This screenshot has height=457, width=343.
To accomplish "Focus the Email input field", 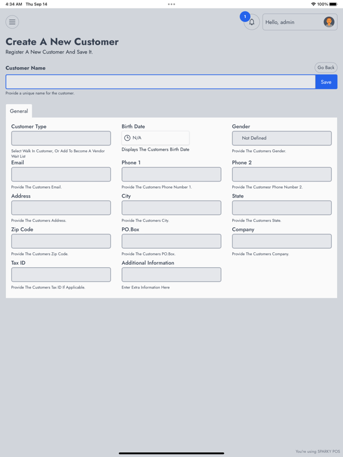I will (61, 174).
